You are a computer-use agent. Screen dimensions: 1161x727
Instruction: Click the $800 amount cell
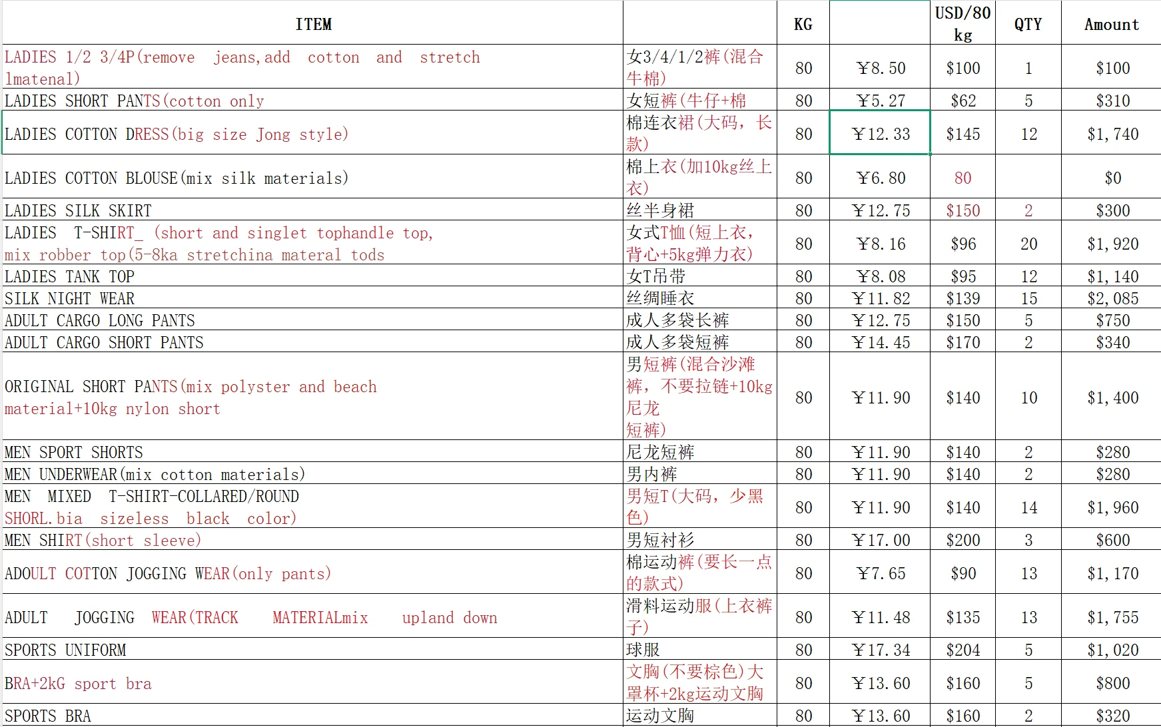pyautogui.click(x=1111, y=682)
